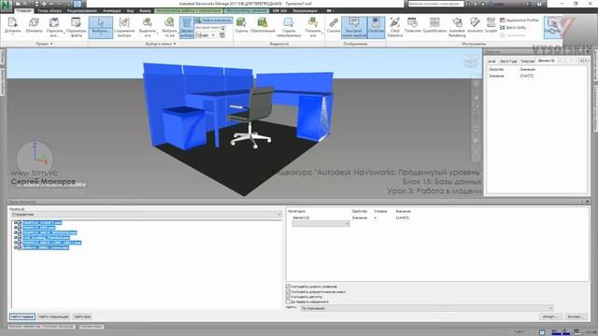Switch to the TimeLiner tab in properties panel

click(527, 61)
